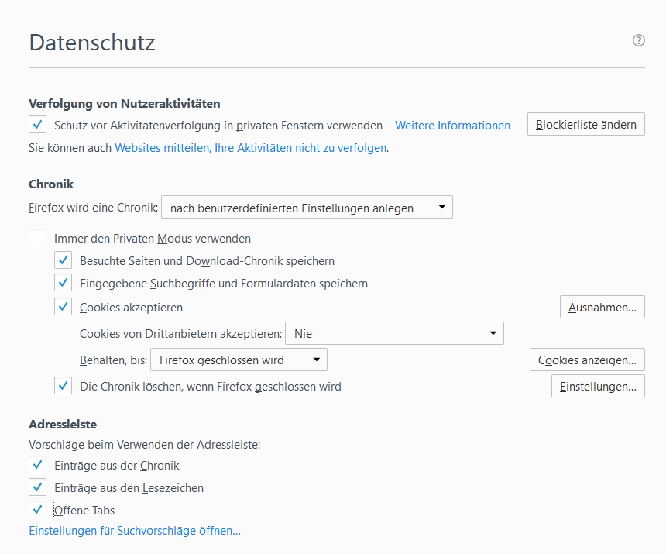The width and height of the screenshot is (666, 554).
Task: Click 'Blockierliste ändern' button
Action: [585, 125]
